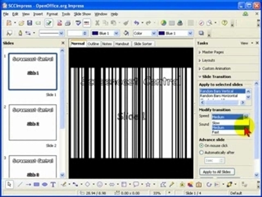Click the line width stepper field

pos(77,33)
